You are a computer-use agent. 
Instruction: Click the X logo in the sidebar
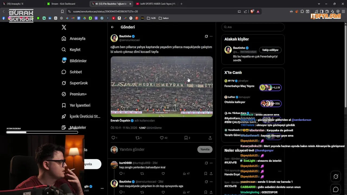(64, 27)
